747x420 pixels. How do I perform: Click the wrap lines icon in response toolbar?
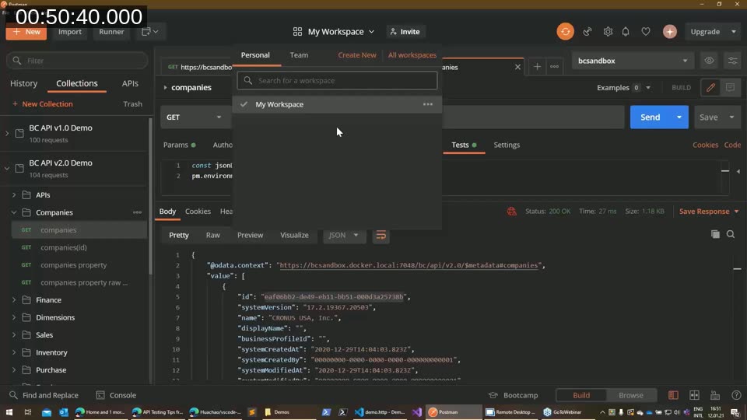click(x=381, y=235)
